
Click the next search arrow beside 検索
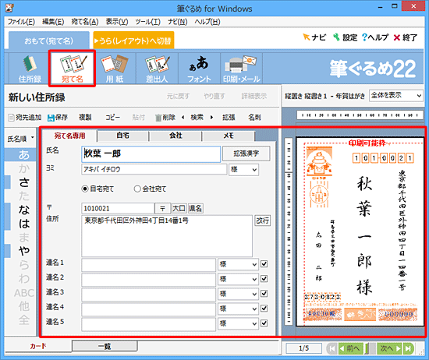coord(211,118)
